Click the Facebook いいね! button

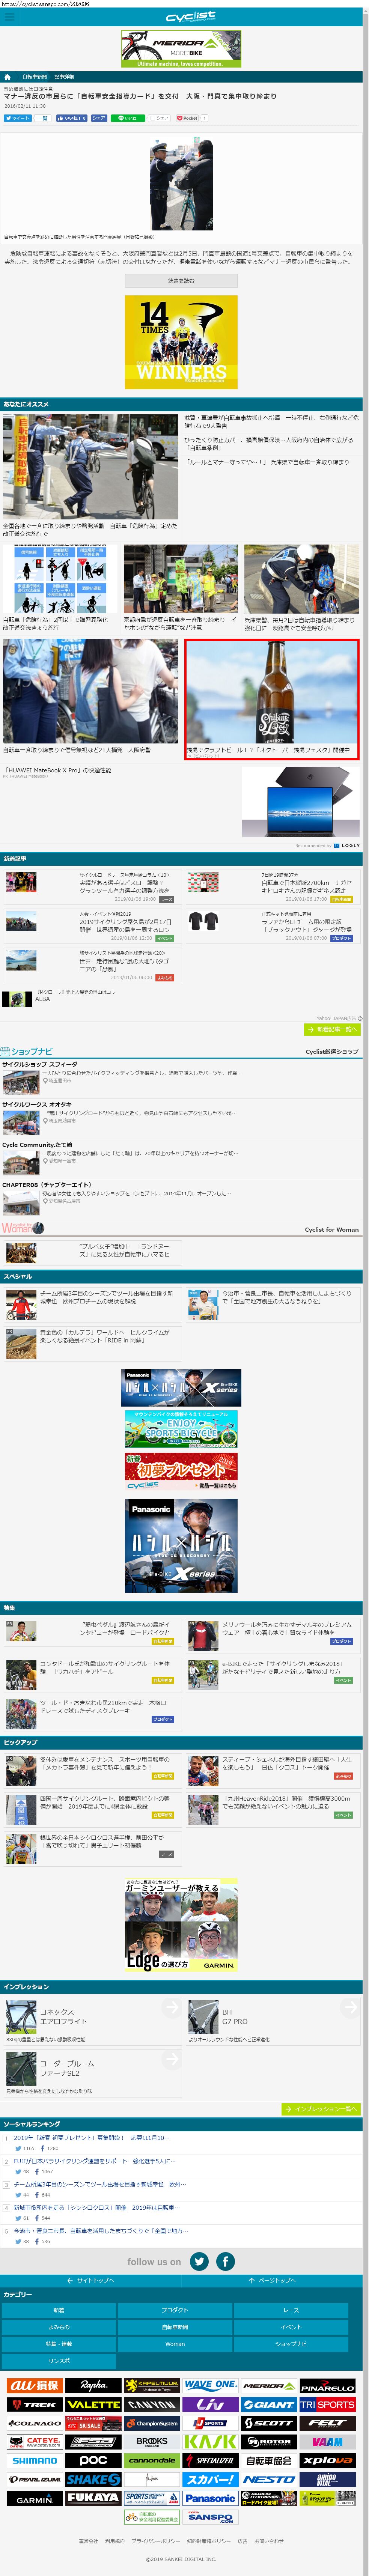tap(72, 118)
